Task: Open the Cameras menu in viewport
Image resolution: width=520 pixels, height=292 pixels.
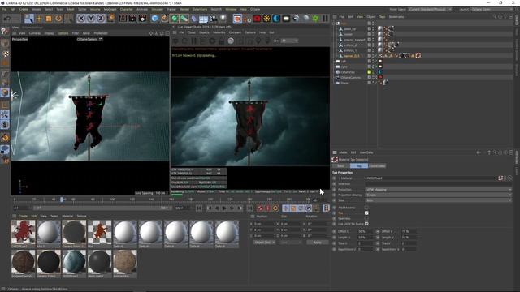Action: pyautogui.click(x=35, y=33)
